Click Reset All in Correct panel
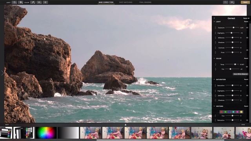Screen dimensions: 251x141 coord(246,18)
